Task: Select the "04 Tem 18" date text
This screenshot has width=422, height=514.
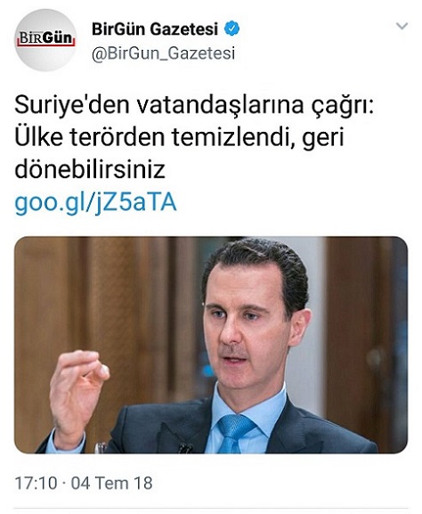Action: (x=111, y=484)
